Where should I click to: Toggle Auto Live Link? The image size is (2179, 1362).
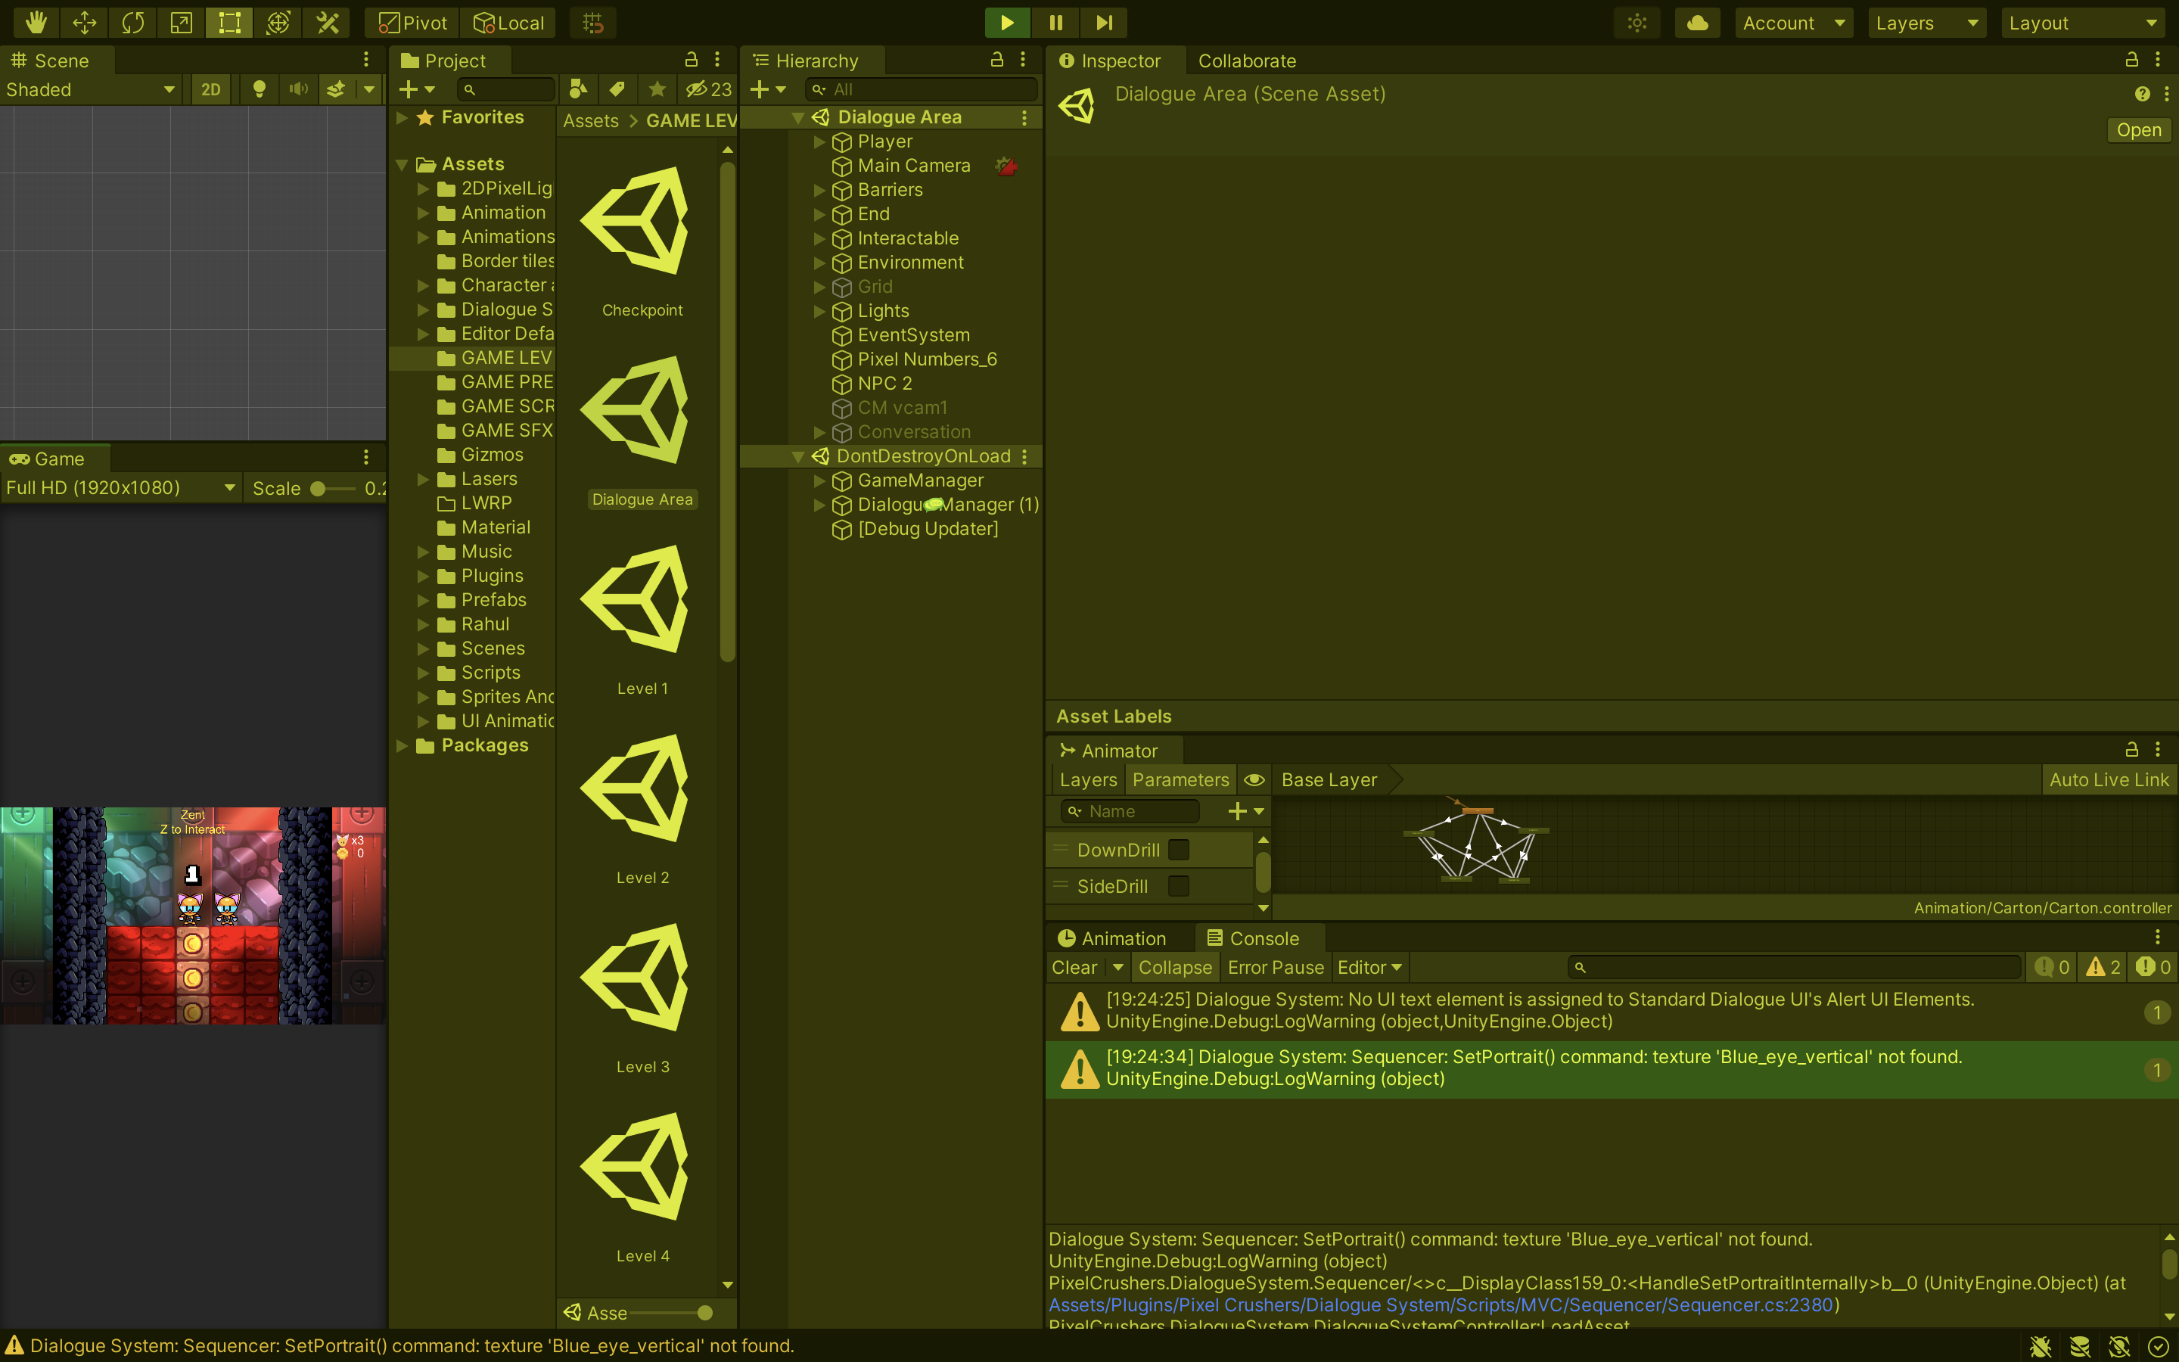(x=2109, y=780)
